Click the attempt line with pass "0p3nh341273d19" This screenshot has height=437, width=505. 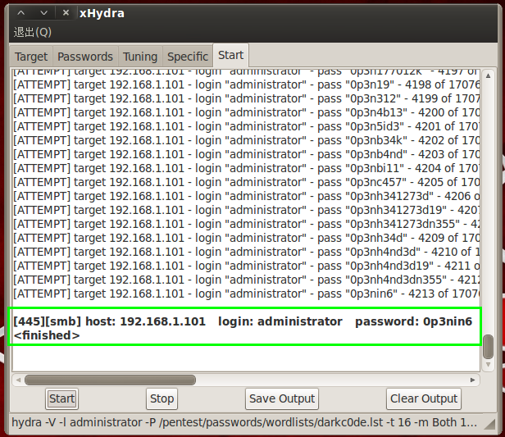(247, 210)
